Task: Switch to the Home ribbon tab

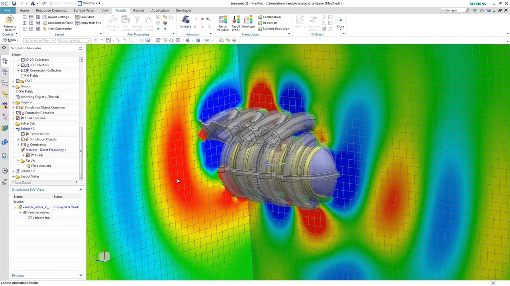Action: 24,10
